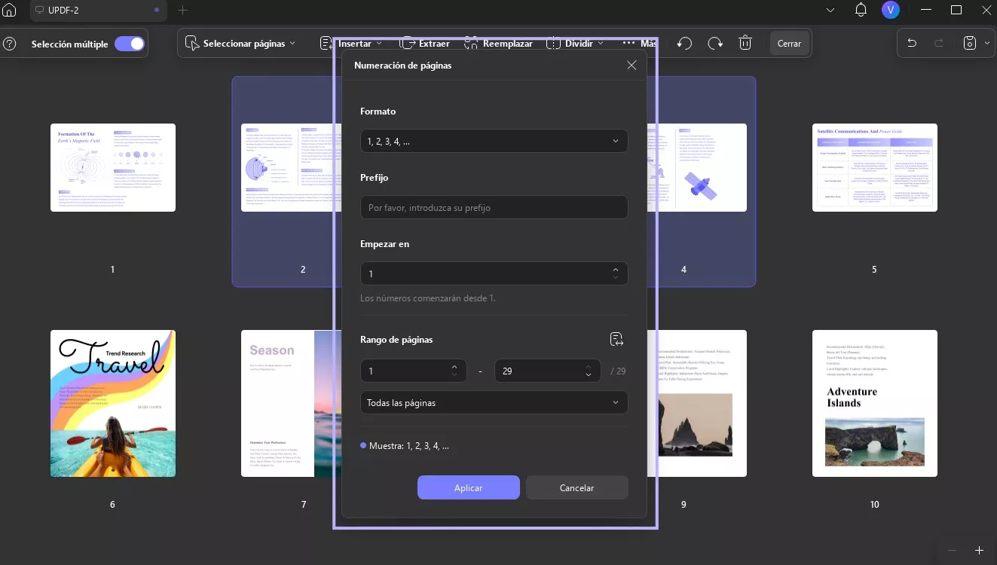Show the tab list chevron in title bar

[x=830, y=11]
